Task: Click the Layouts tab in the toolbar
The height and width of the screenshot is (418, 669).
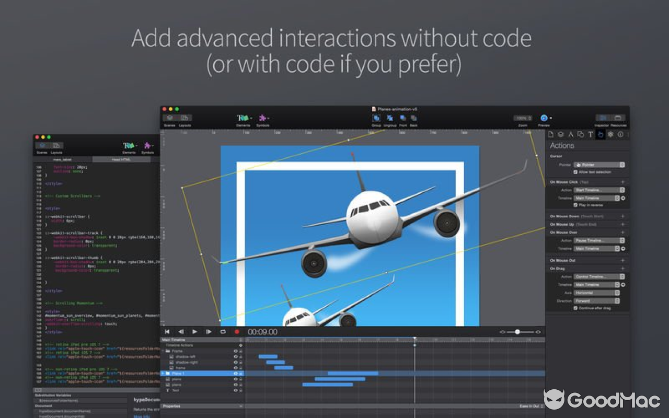Action: pyautogui.click(x=184, y=118)
